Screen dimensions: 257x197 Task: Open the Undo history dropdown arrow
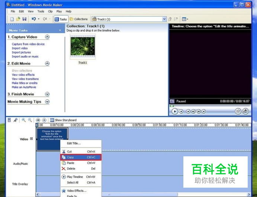coord(39,19)
